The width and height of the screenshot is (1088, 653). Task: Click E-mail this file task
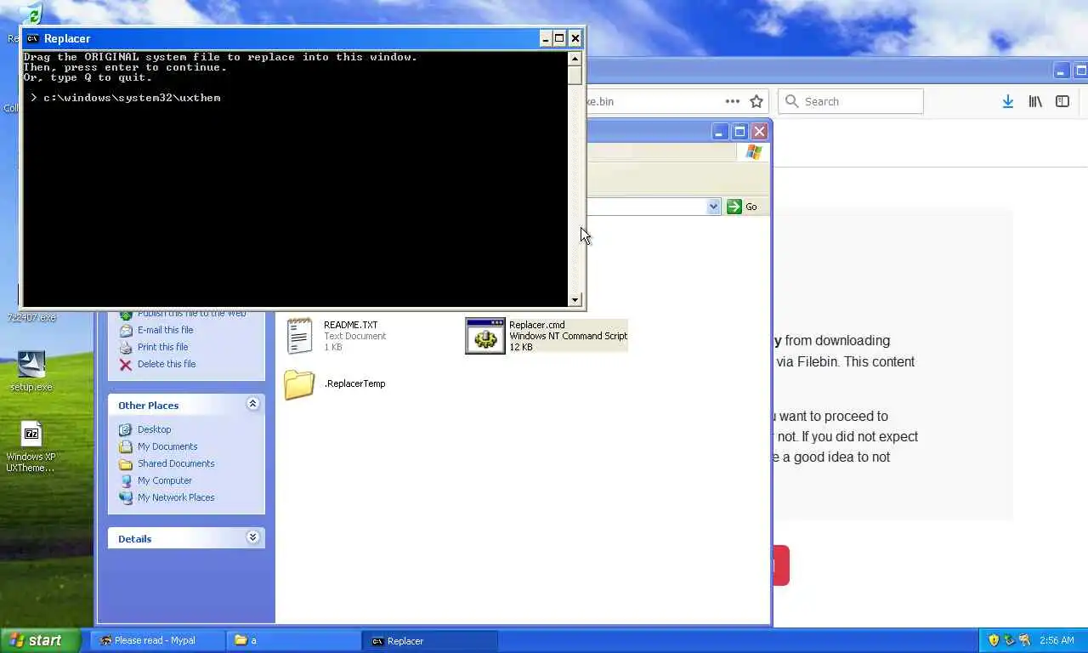(x=166, y=330)
